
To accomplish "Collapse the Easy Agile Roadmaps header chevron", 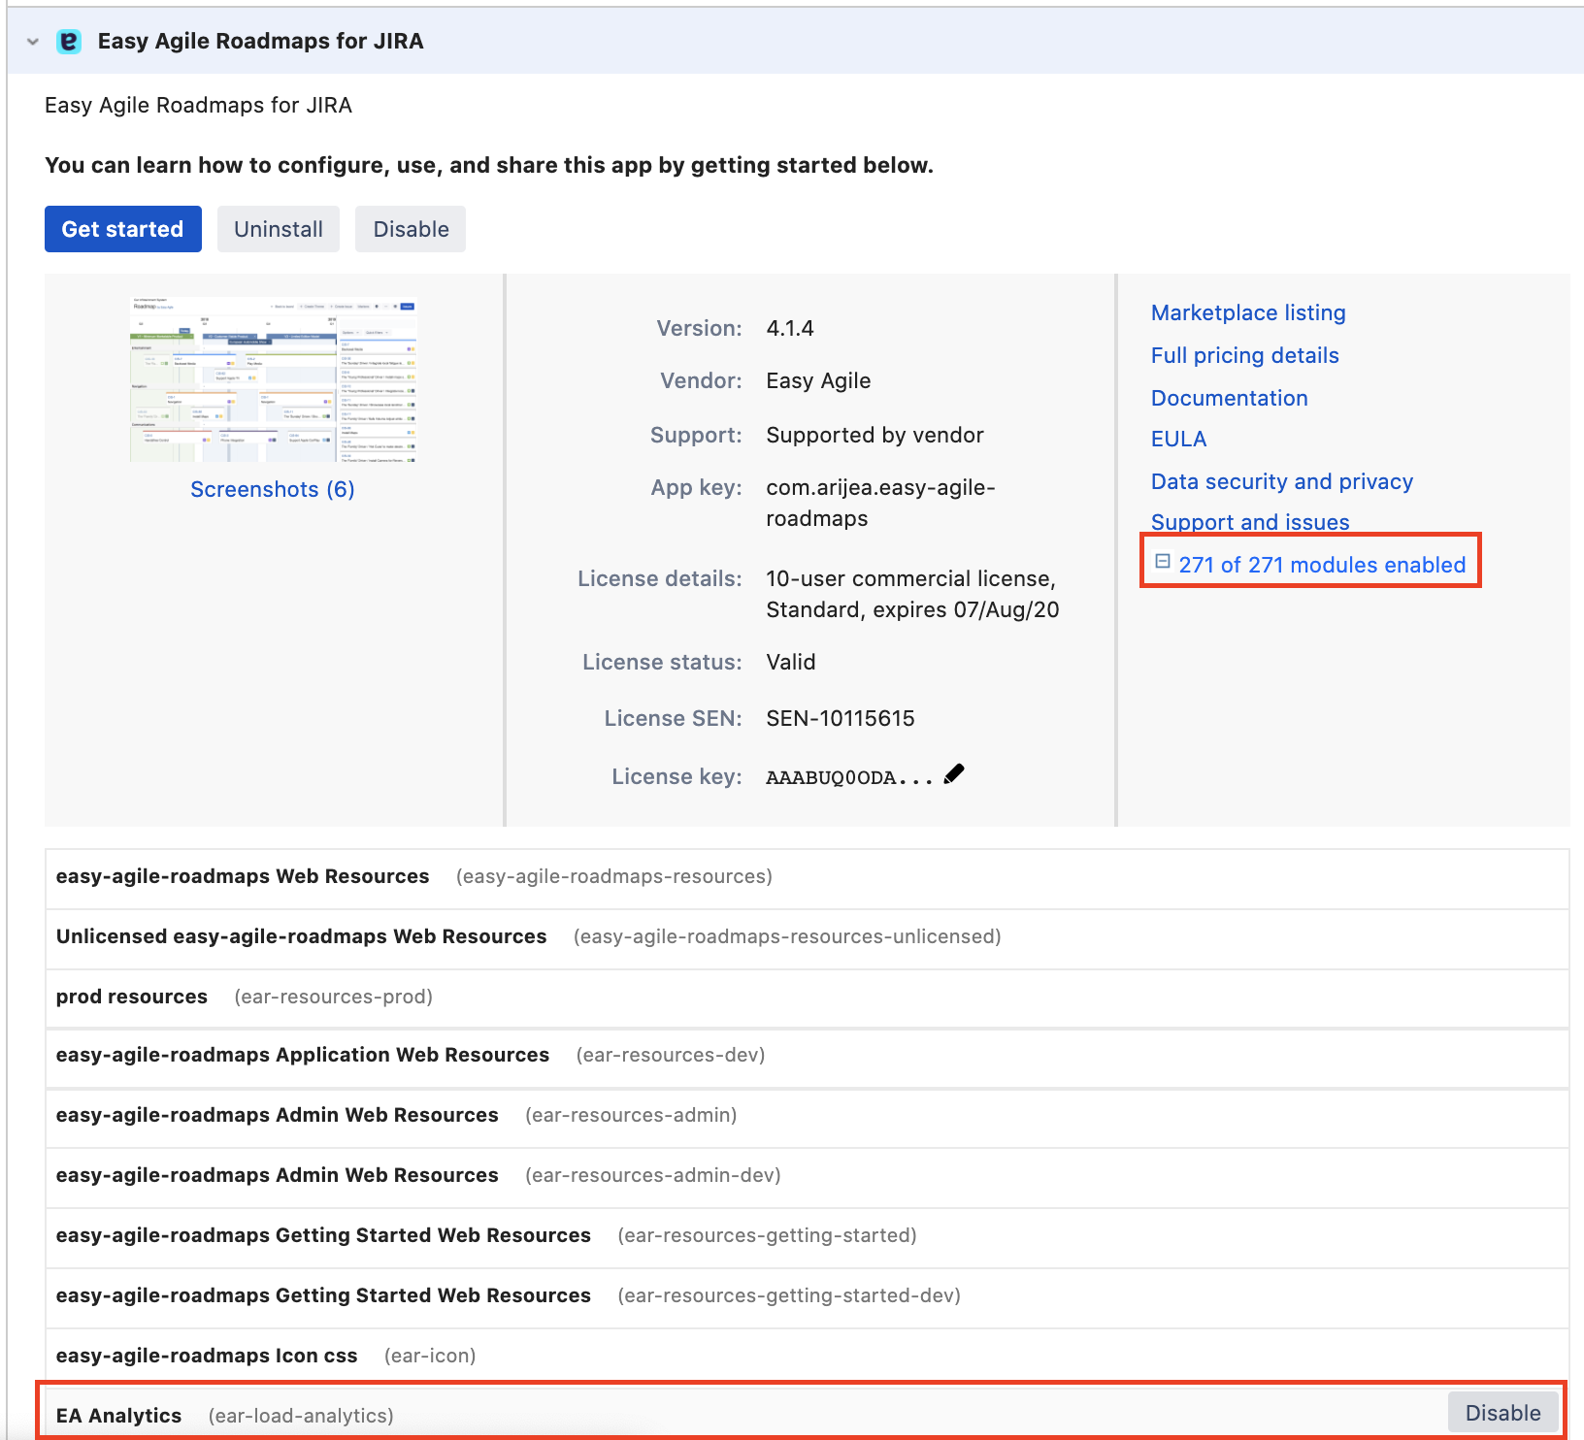I will 33,42.
